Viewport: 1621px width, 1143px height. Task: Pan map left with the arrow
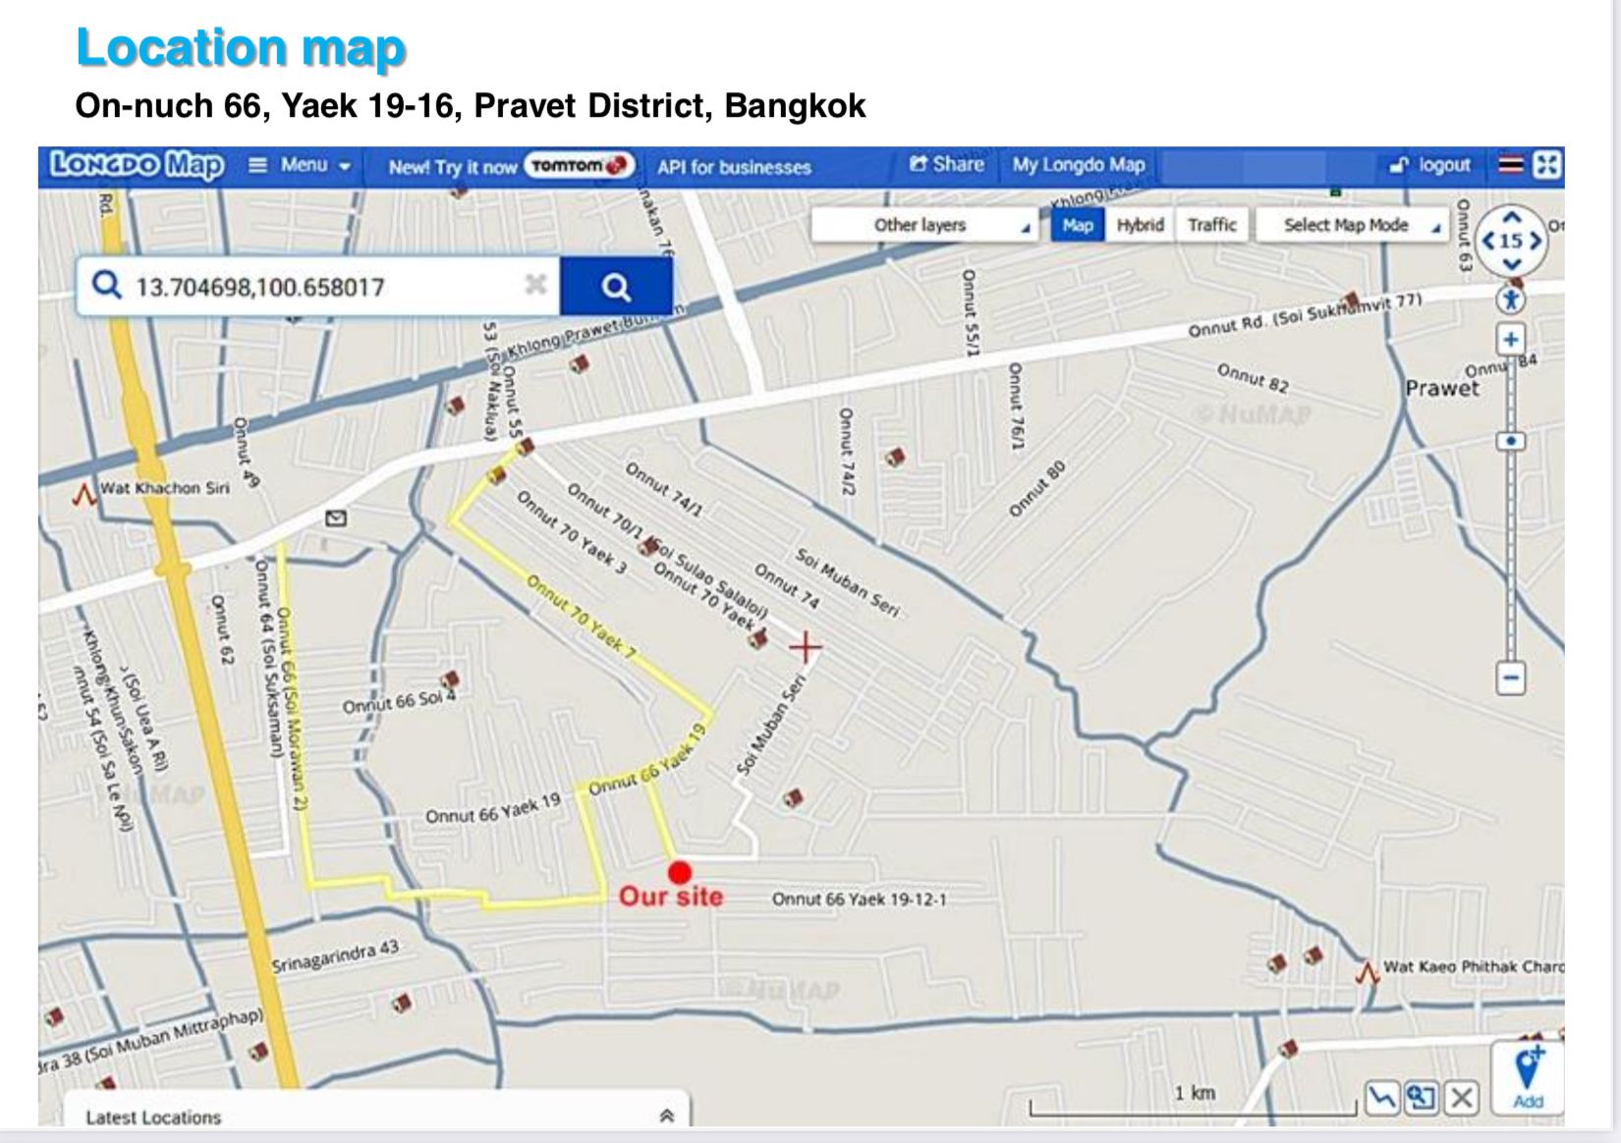pyautogui.click(x=1489, y=241)
